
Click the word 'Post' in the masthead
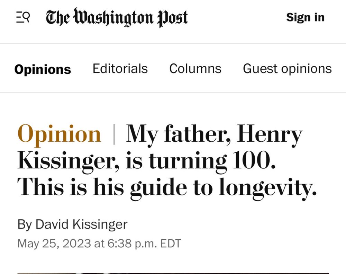tap(172, 18)
